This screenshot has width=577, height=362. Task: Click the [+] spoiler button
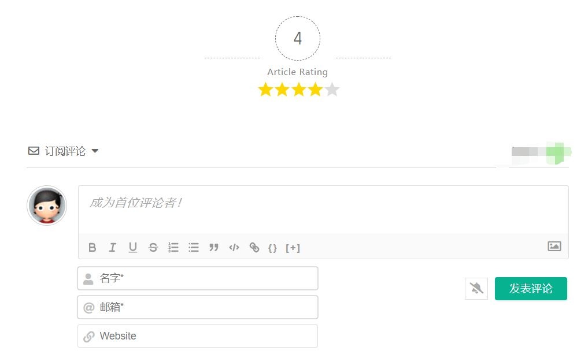[x=293, y=248]
